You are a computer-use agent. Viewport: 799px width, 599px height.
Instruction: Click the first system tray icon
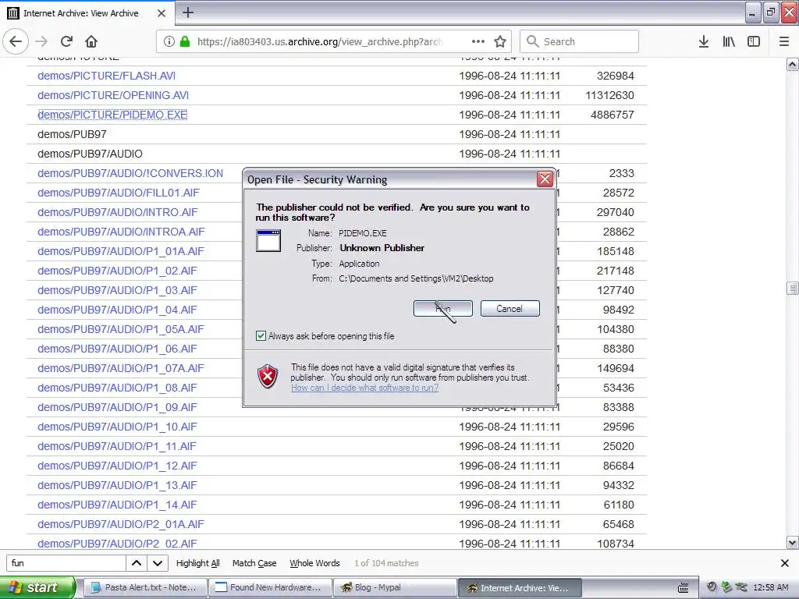[712, 587]
